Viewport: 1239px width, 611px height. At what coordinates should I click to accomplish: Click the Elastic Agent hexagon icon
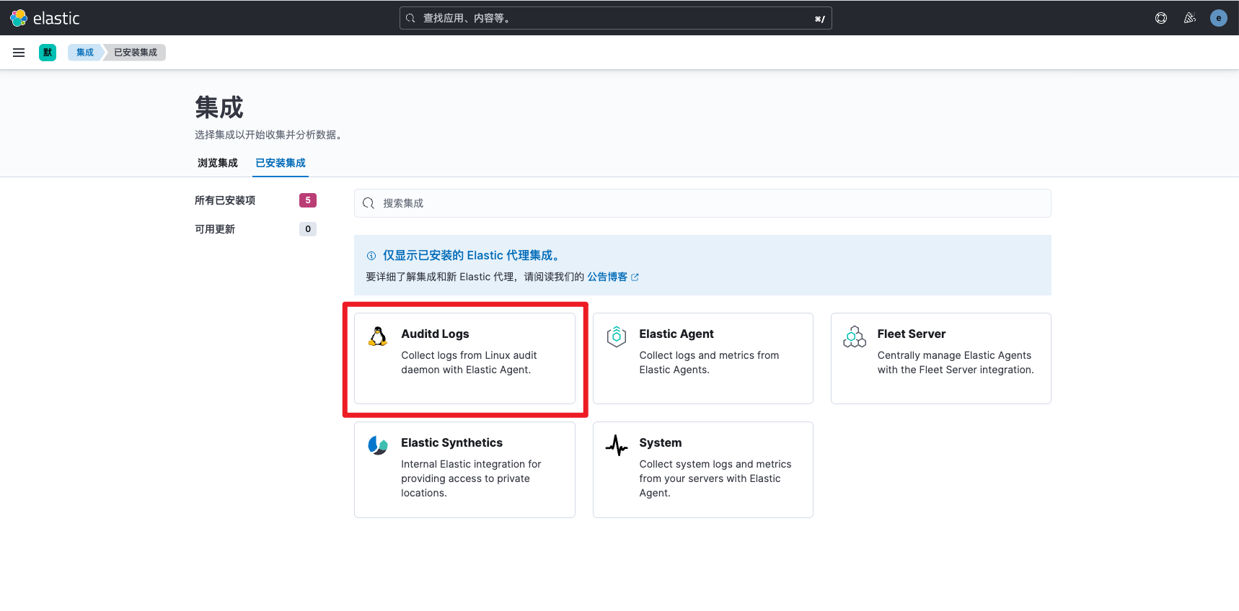tap(617, 336)
